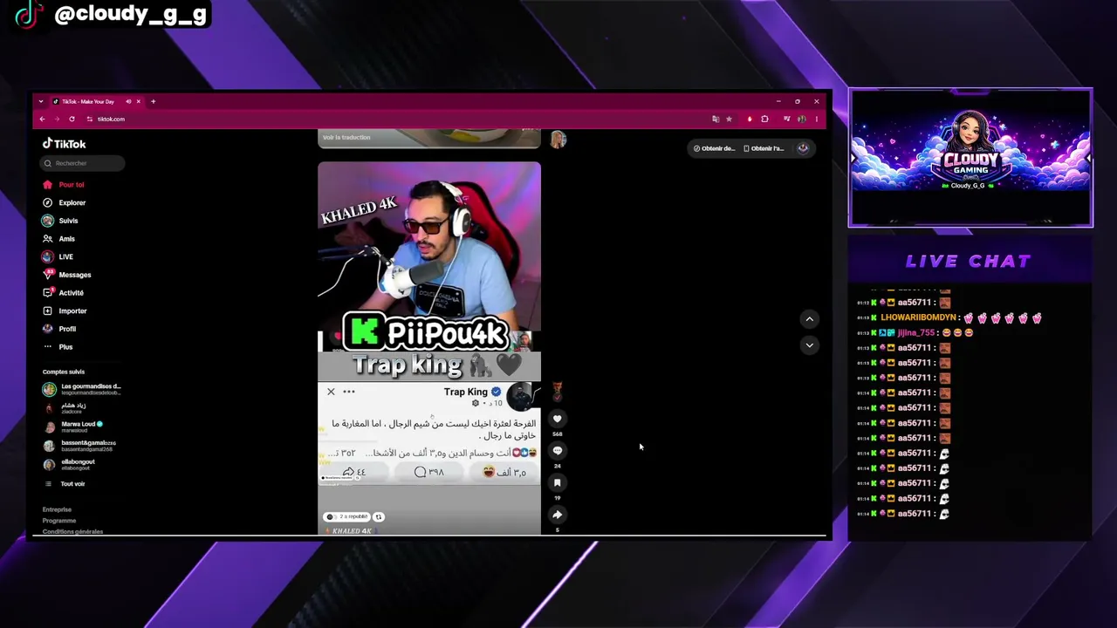The width and height of the screenshot is (1117, 628).
Task: Open the Explorer compass icon
Action: tap(48, 202)
